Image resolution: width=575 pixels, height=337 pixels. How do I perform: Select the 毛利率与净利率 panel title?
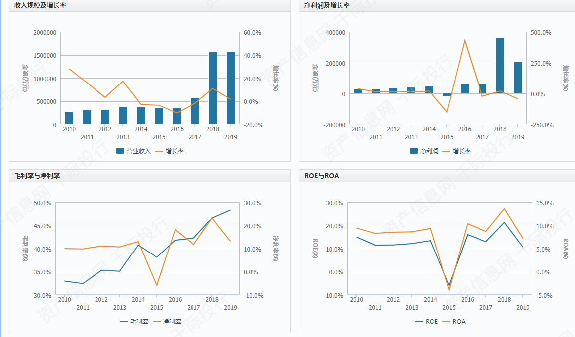coord(37,176)
